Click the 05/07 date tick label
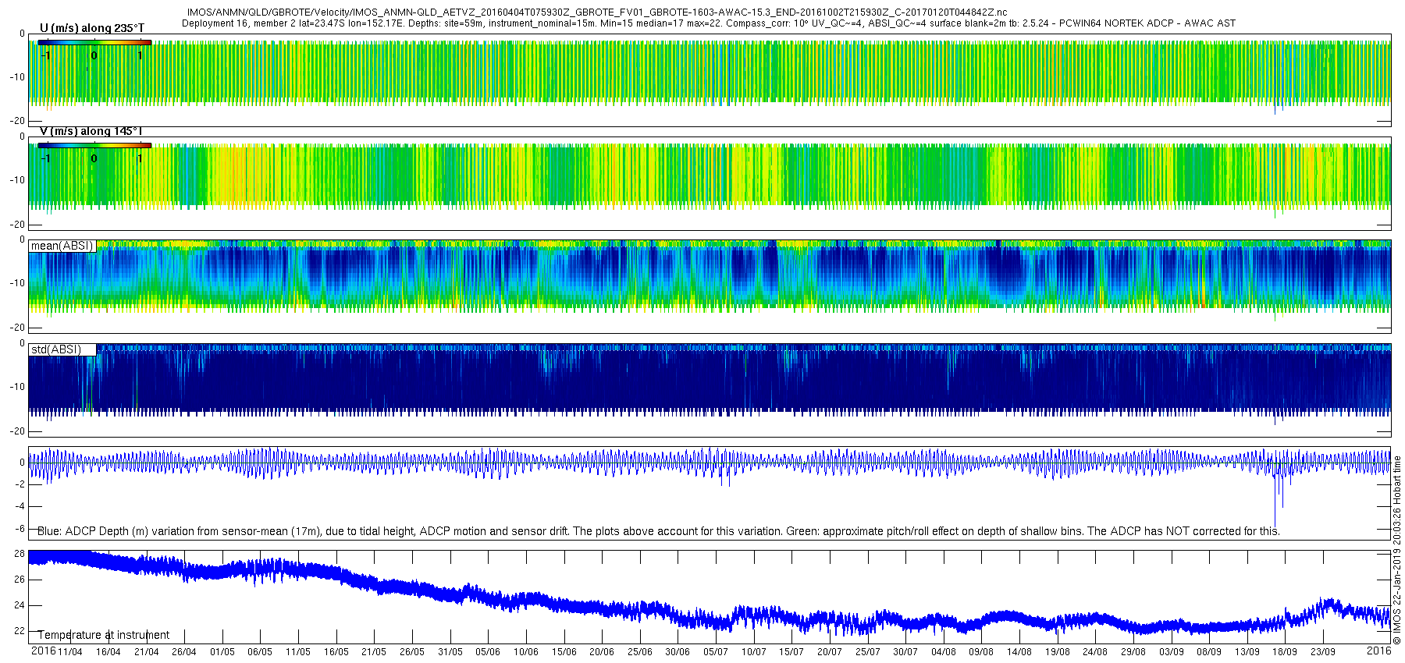Viewport: 1405px width, 663px height. (716, 652)
